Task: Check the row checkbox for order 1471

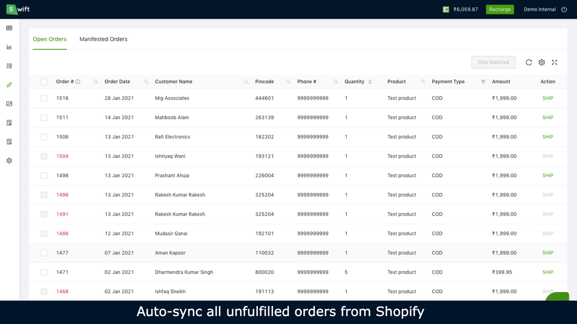Action: pos(44,272)
